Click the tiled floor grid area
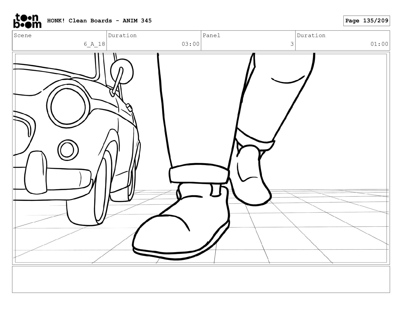Image resolution: width=402 pixels, height=311 pixels. pos(317,229)
